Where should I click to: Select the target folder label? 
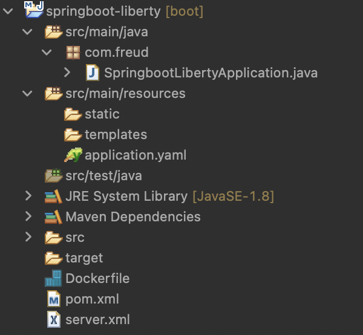(84, 258)
